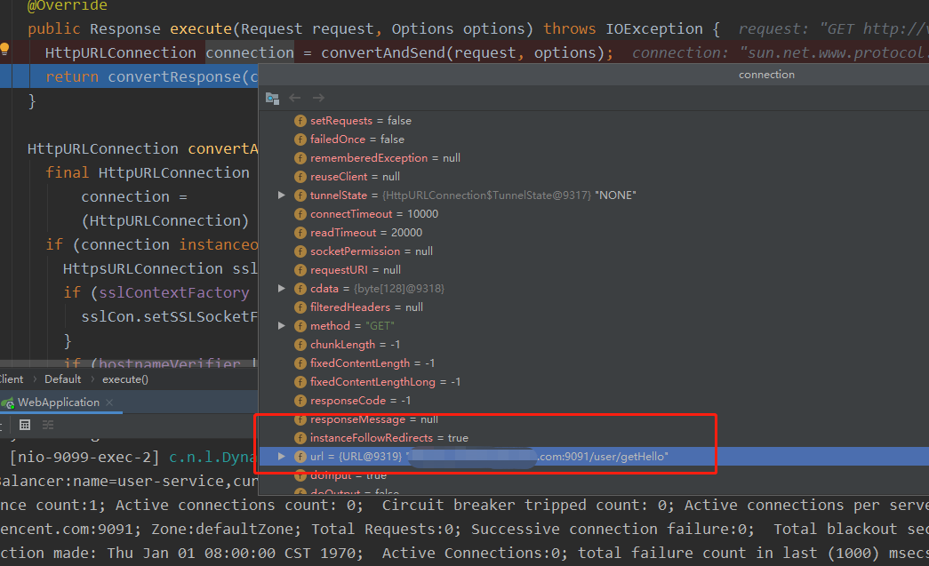Expand the method "GET" node

pos(282,325)
